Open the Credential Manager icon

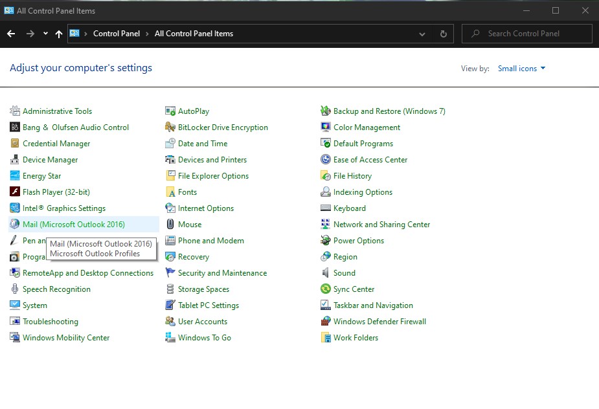(x=14, y=144)
